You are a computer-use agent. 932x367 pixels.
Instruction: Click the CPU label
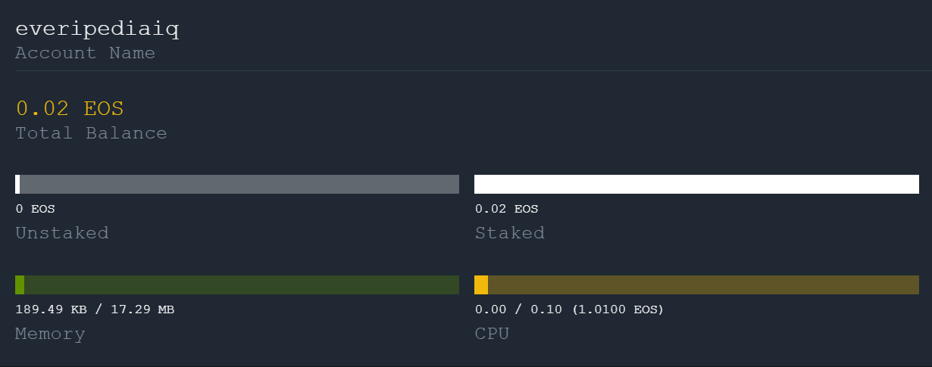coord(492,334)
